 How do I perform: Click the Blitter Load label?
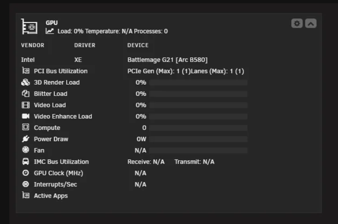point(51,94)
